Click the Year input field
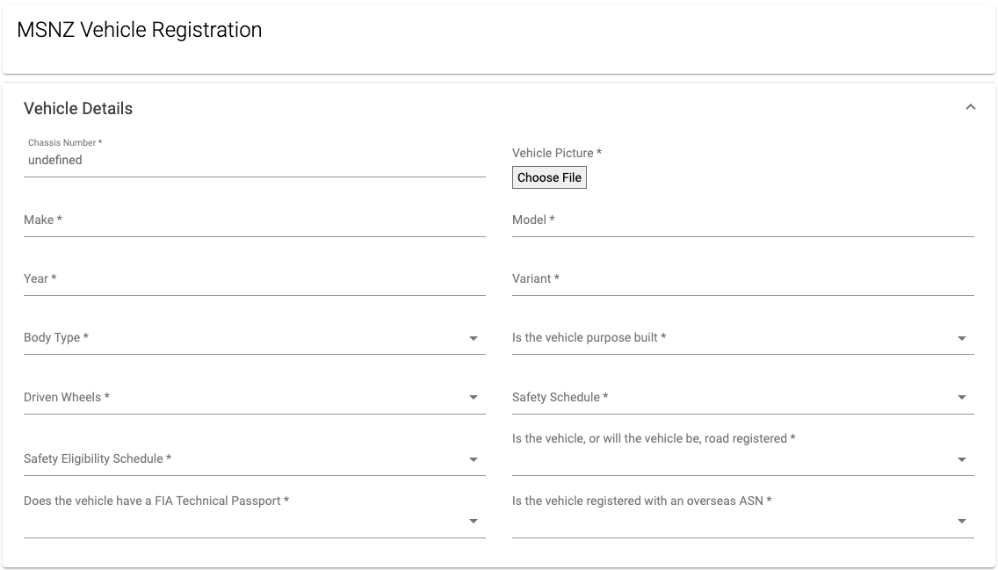 [255, 278]
